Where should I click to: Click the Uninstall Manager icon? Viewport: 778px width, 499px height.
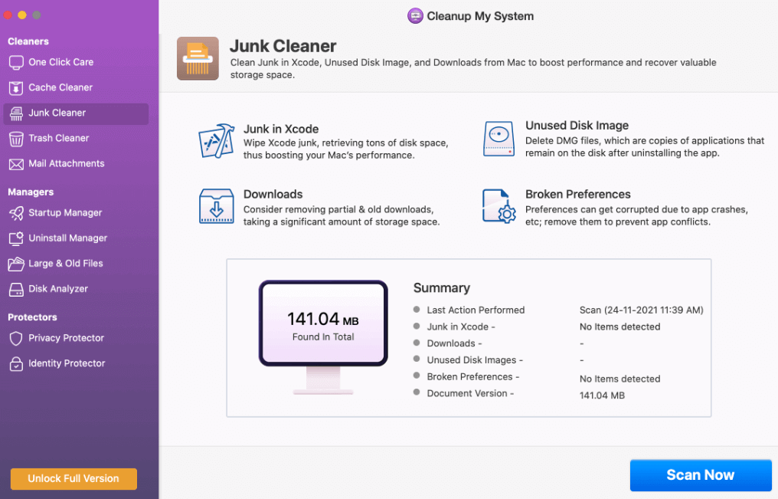(x=16, y=238)
